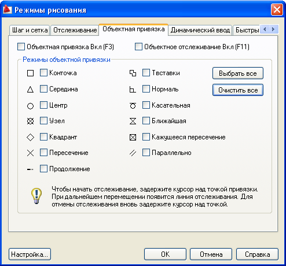Switch to the Шаг и сетка tab

point(30,30)
